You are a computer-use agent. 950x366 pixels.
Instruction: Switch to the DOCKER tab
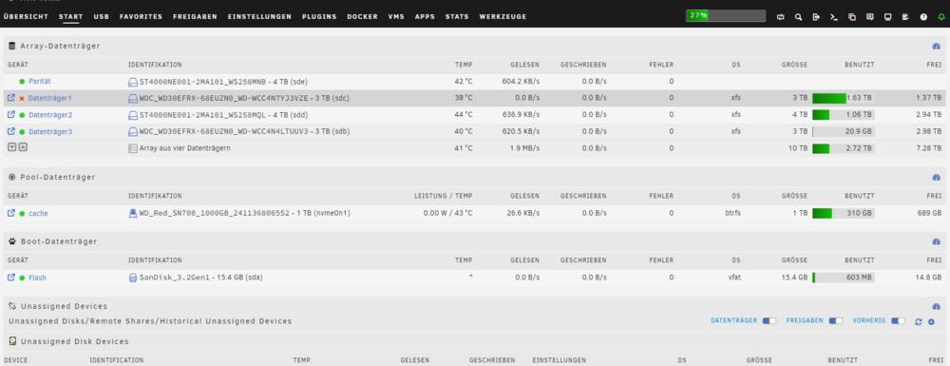[x=362, y=17]
